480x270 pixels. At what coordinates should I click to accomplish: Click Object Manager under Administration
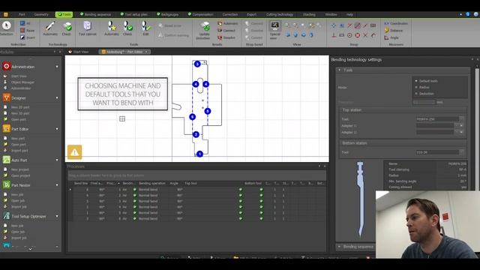(22, 82)
